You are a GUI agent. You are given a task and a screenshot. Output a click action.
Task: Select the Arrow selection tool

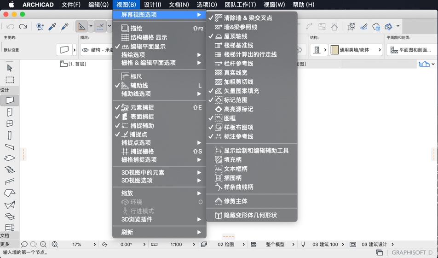10,68
